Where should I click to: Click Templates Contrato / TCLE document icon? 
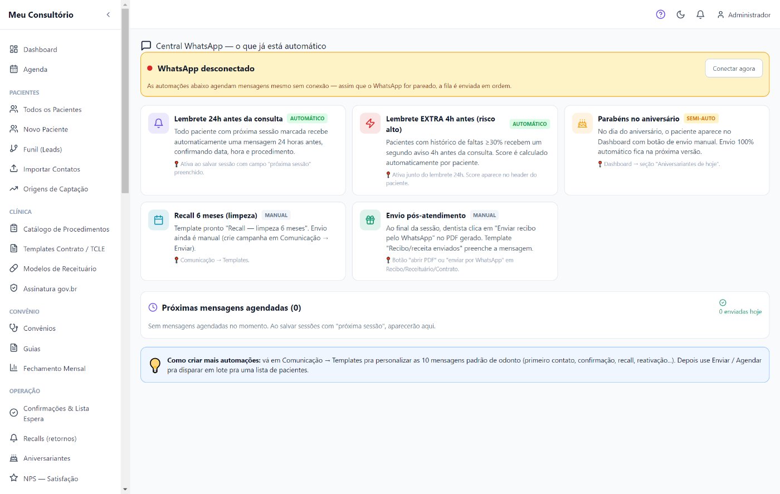(x=14, y=248)
